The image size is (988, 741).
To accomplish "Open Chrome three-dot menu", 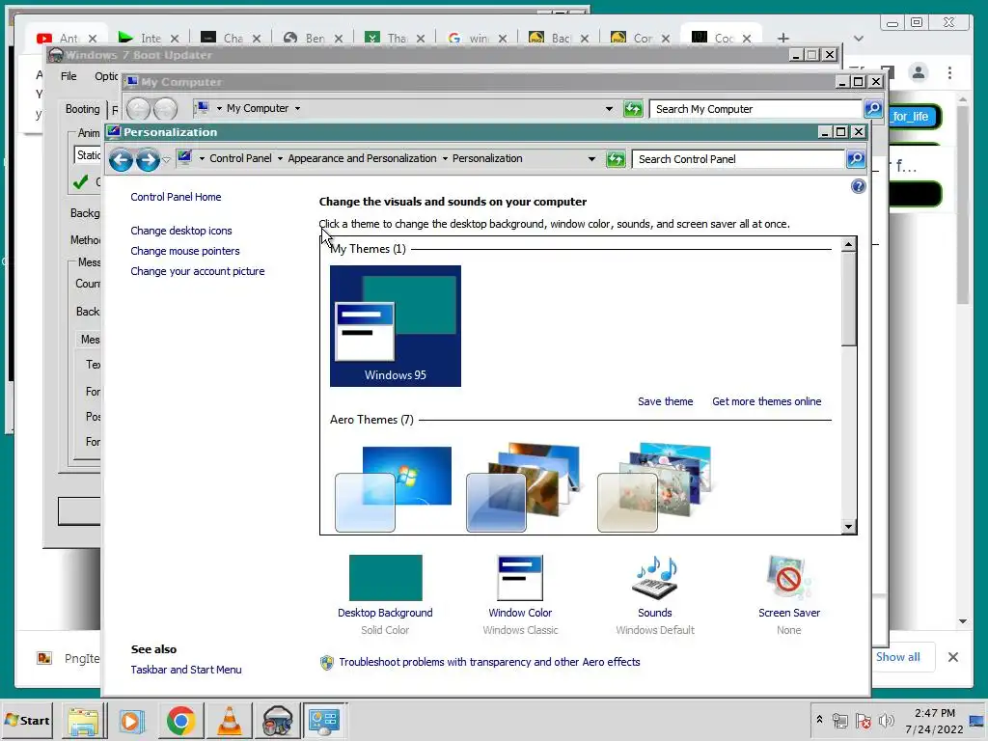I will click(x=949, y=73).
